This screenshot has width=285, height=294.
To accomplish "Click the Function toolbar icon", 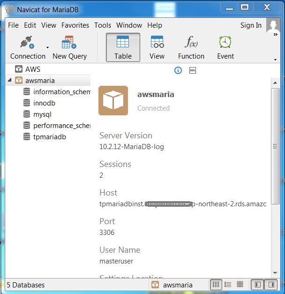I will point(191,47).
